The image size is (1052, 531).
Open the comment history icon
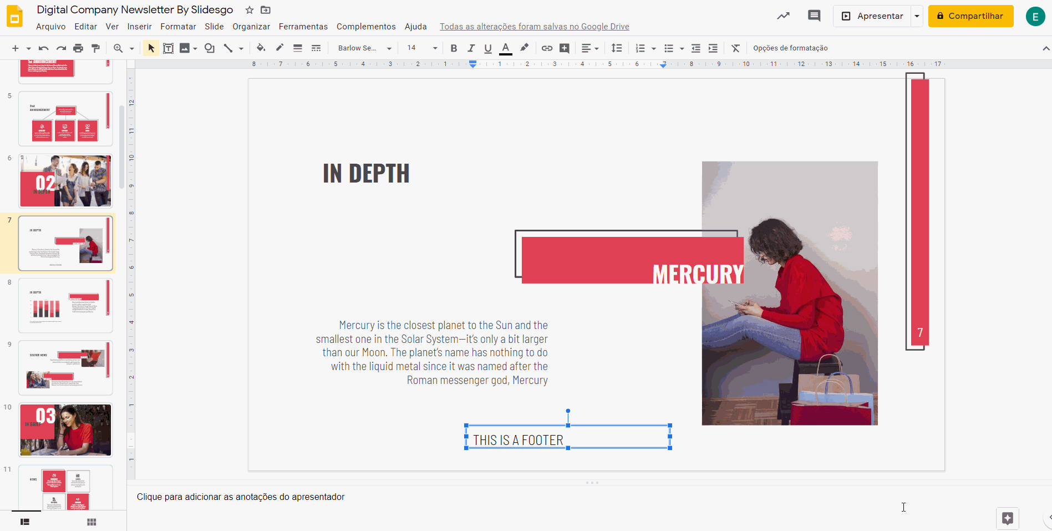(814, 16)
